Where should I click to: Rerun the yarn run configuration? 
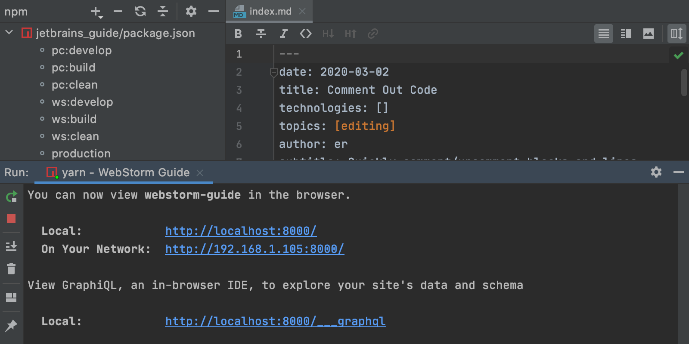pos(11,197)
